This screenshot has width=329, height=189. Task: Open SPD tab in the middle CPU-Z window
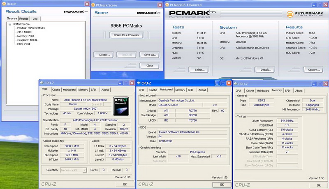point(190,90)
